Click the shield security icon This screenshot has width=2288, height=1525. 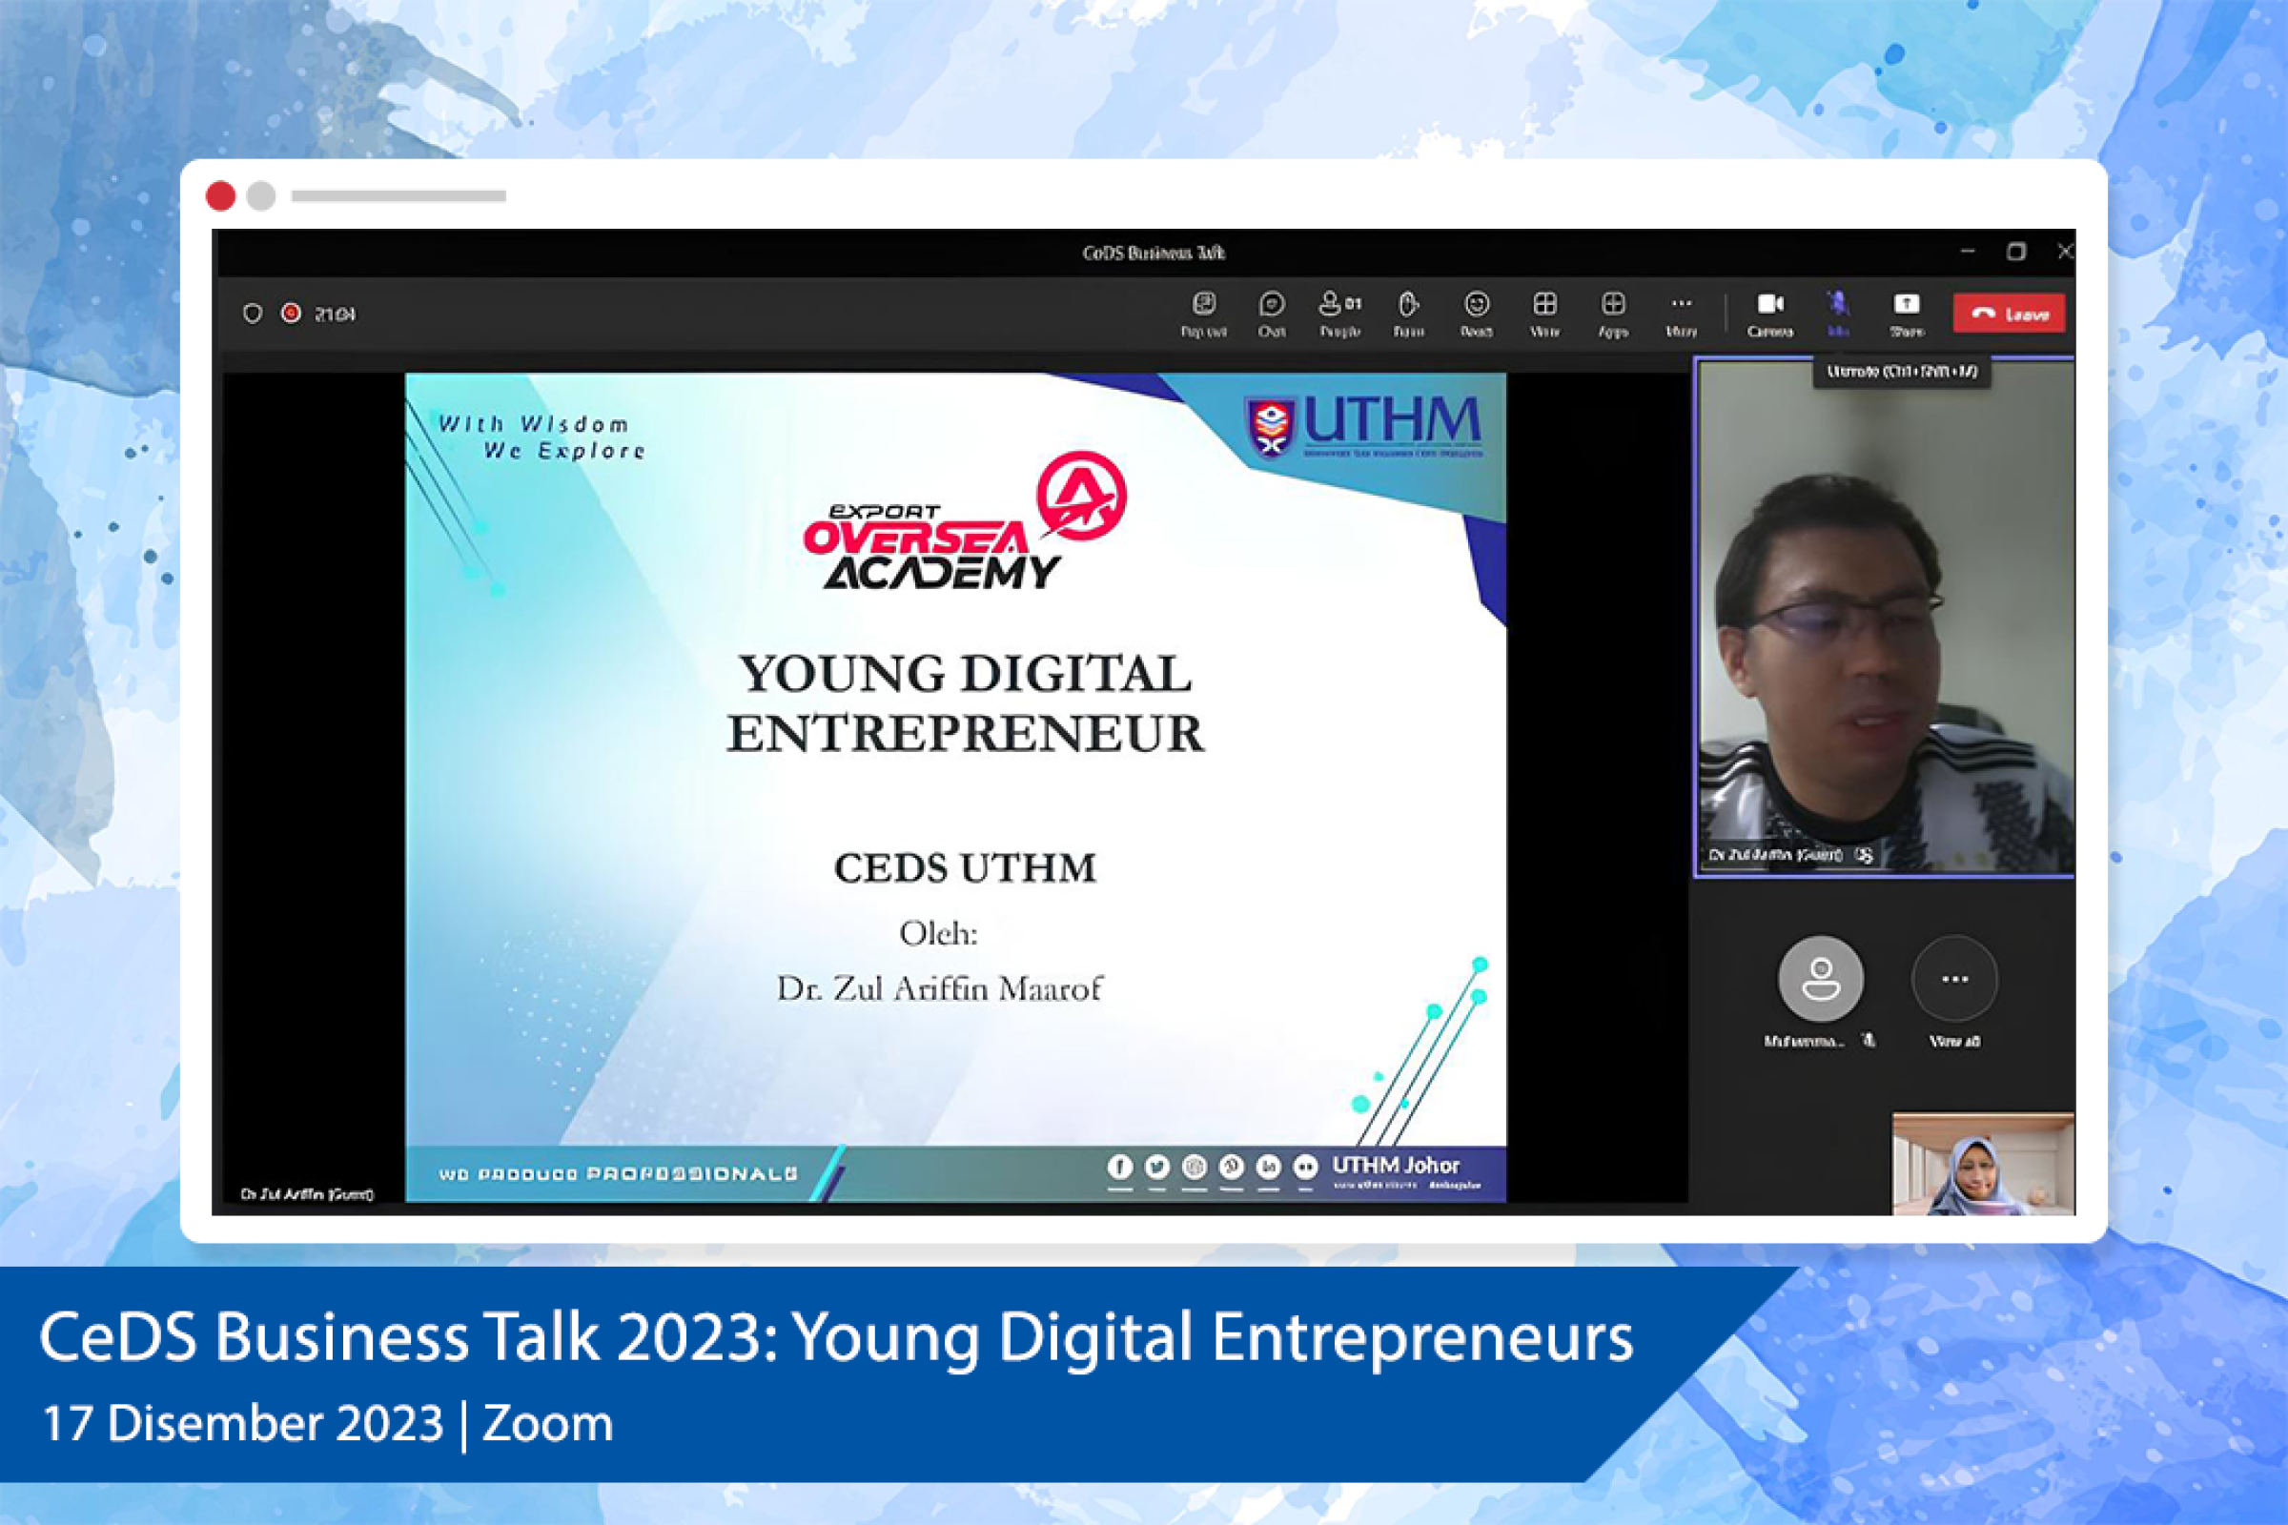(x=252, y=314)
